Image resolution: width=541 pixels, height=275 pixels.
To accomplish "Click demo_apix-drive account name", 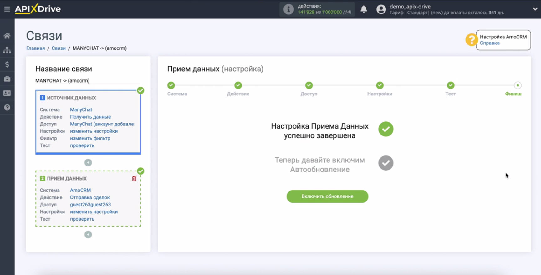I will click(x=410, y=7).
